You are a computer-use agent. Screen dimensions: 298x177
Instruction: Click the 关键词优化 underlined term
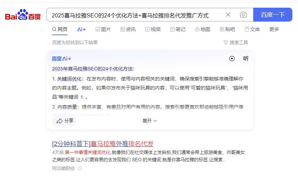click(69, 79)
